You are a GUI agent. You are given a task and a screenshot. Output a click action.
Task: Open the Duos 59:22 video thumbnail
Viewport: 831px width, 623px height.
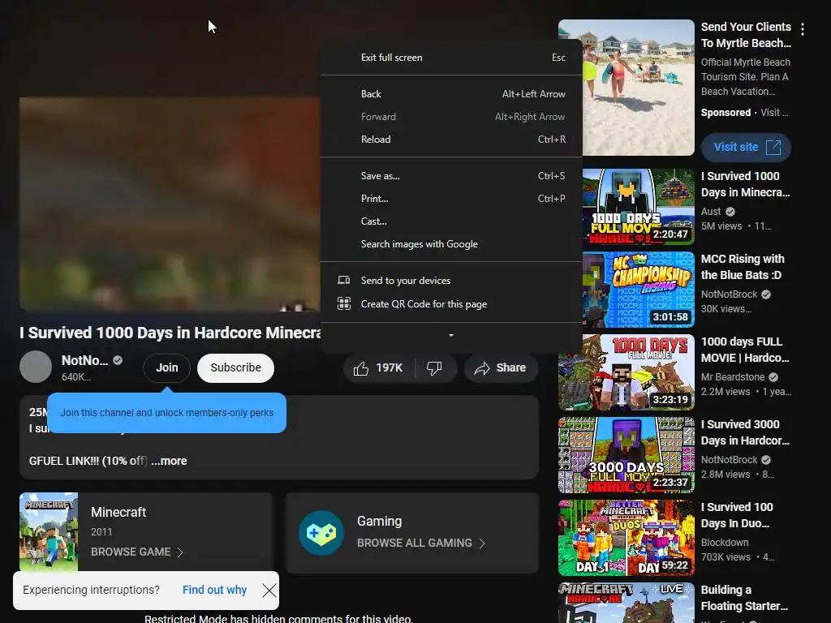click(626, 538)
